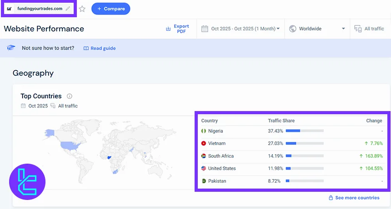Select the South Africa flag icon
The width and height of the screenshot is (391, 209).
204,156
